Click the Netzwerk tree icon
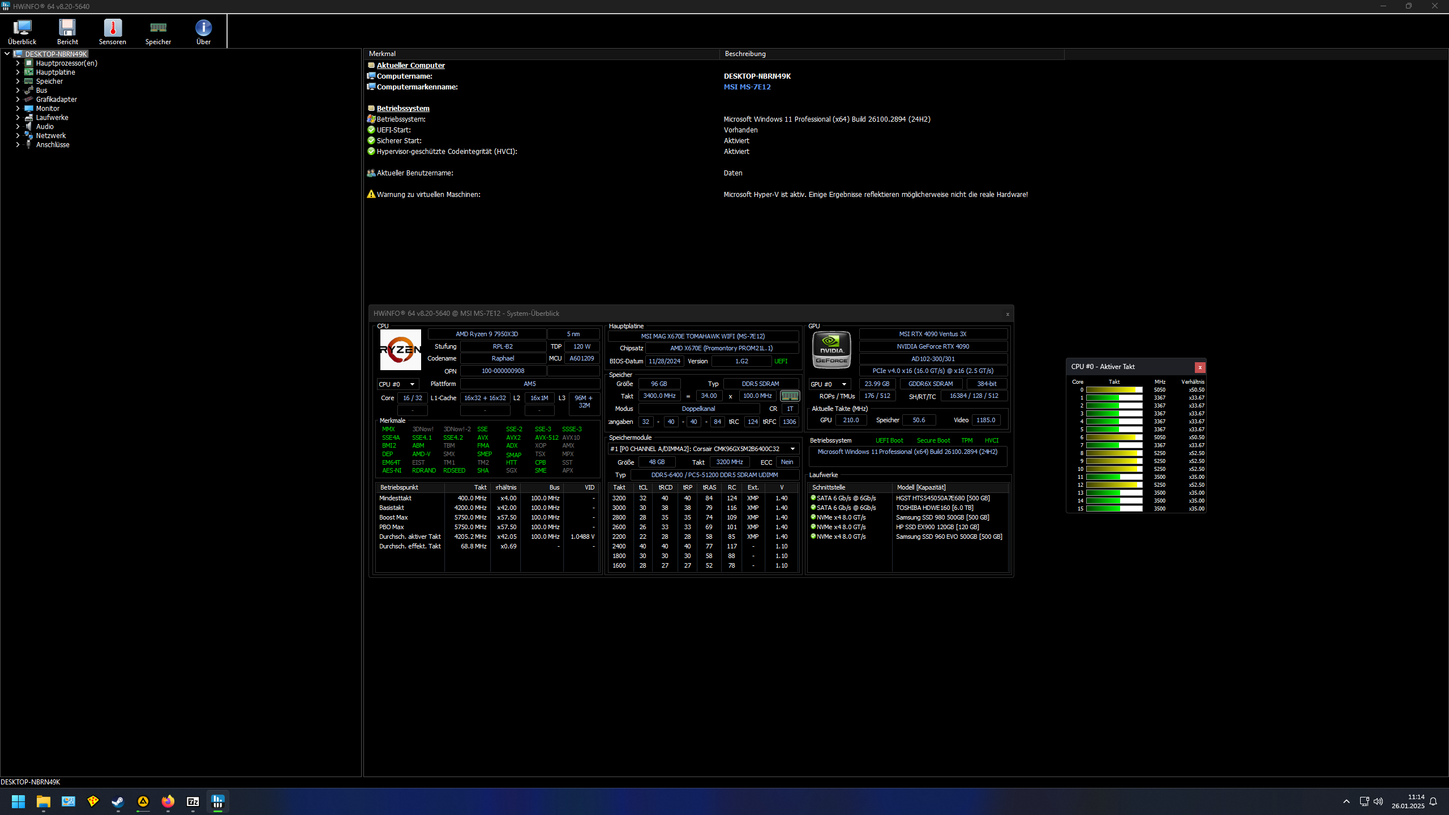 click(x=29, y=136)
